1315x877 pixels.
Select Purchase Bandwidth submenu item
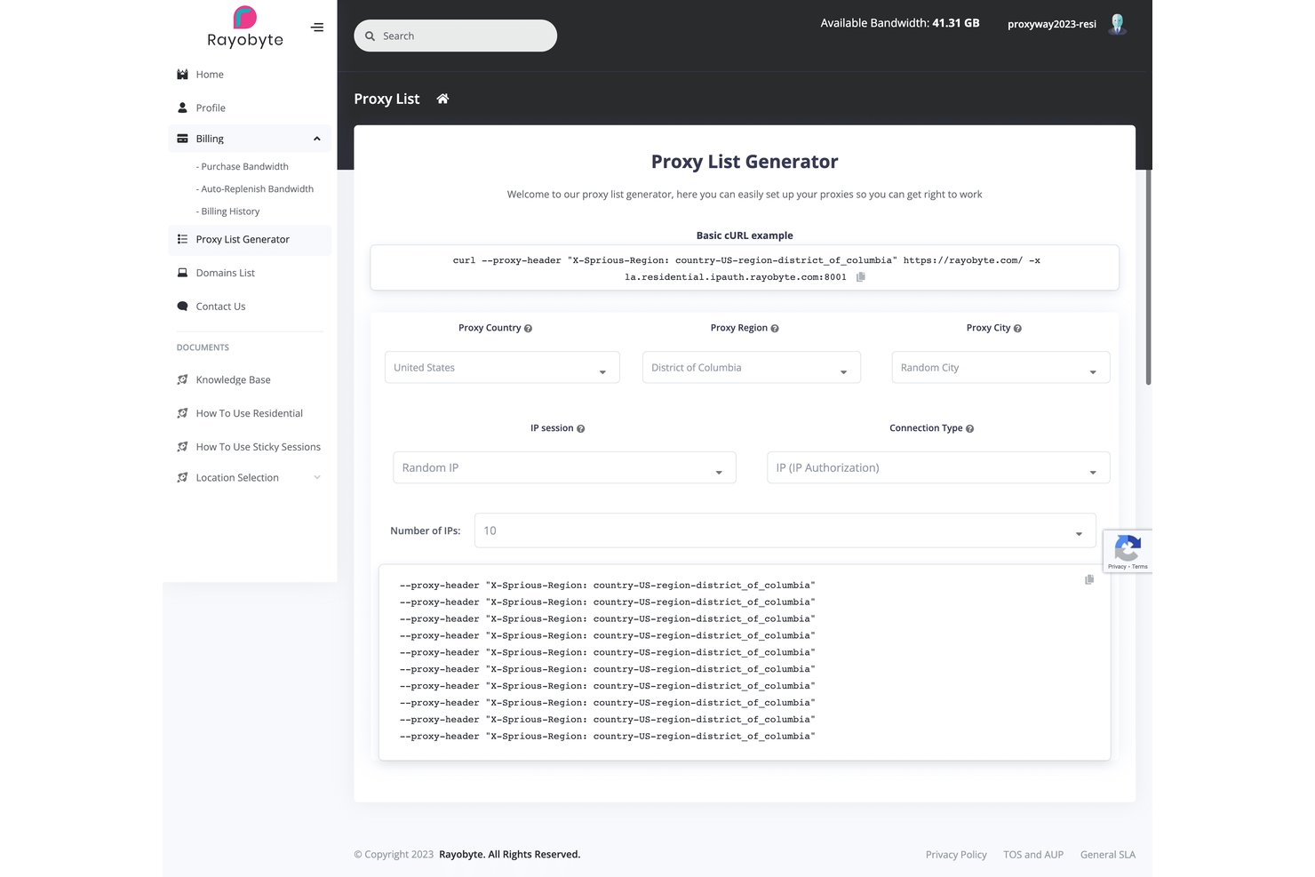(243, 167)
